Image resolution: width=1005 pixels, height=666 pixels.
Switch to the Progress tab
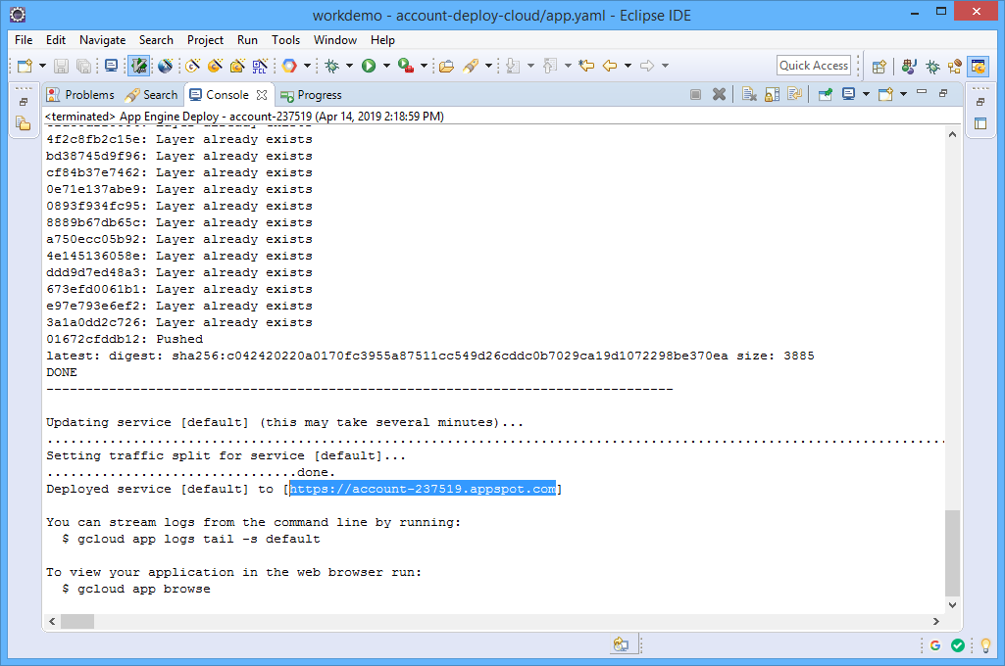(312, 95)
